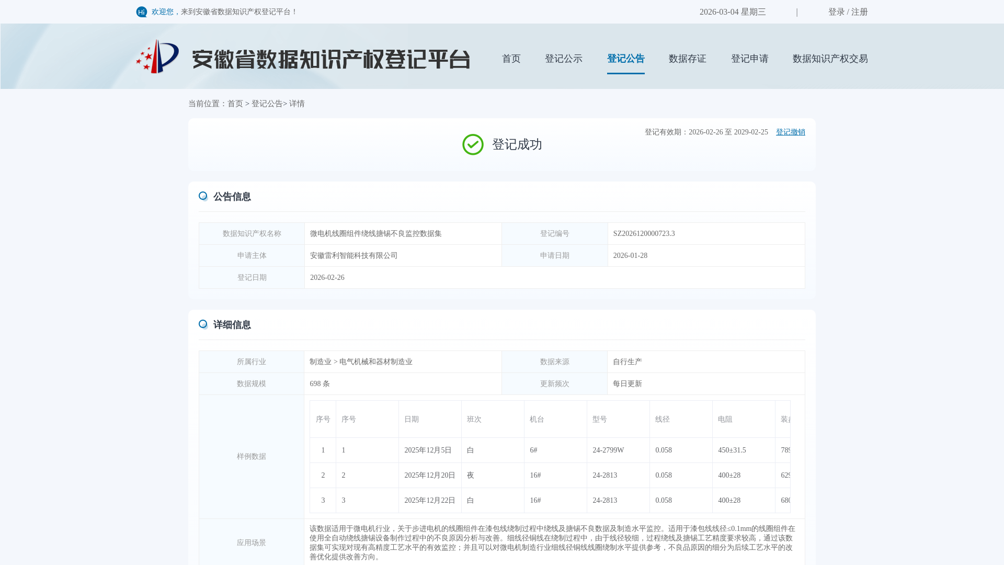Click 首页 in the breadcrumb
The width and height of the screenshot is (1004, 565).
(235, 104)
